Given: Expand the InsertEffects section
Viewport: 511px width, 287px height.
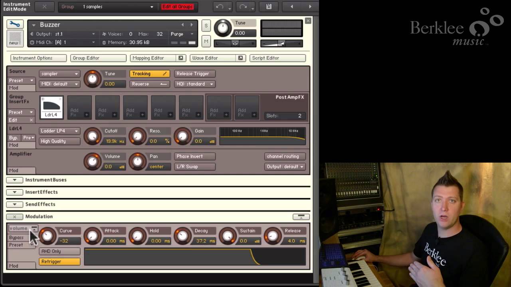Looking at the screenshot, I should coord(14,192).
